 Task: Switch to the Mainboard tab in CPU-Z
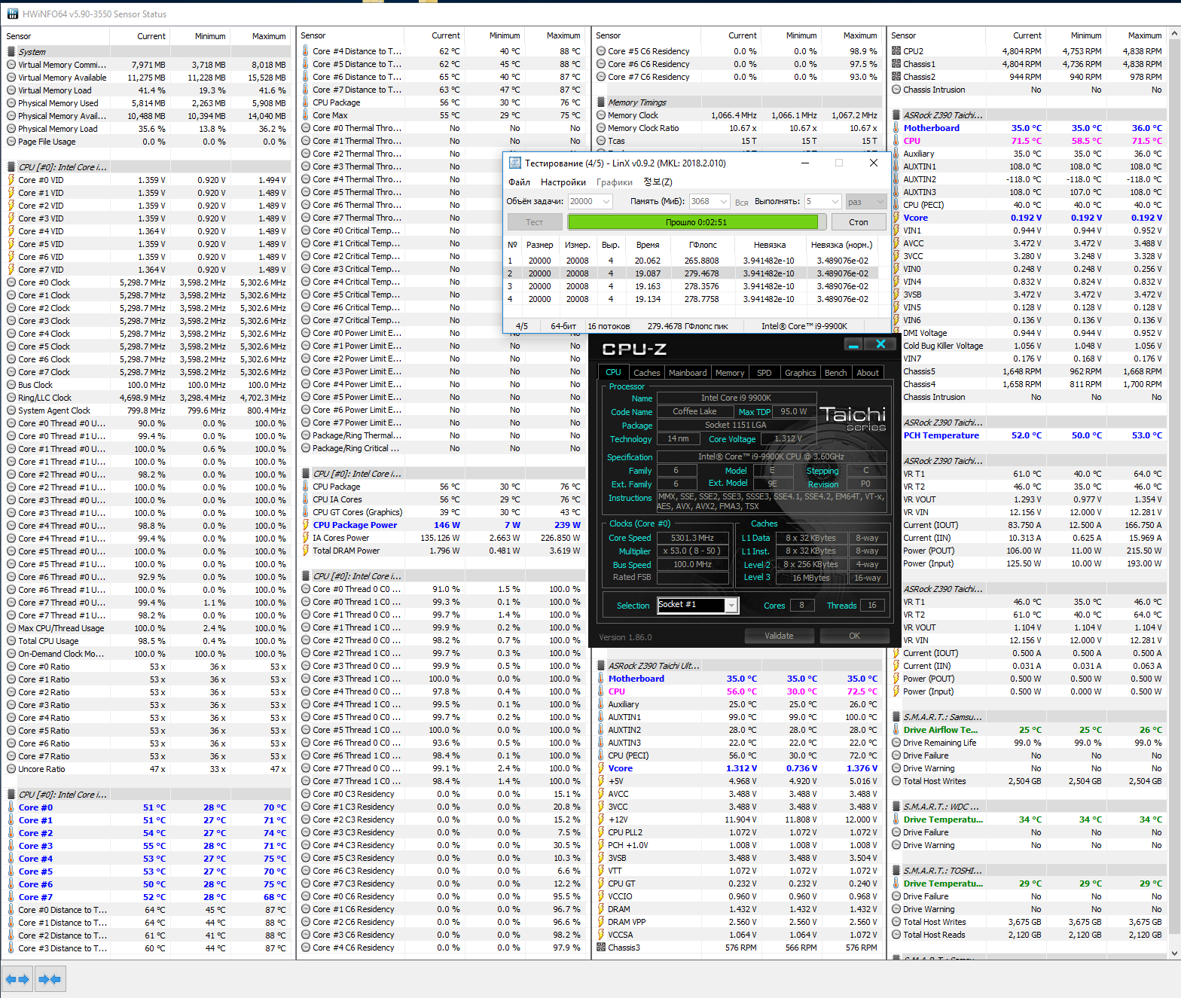pyautogui.click(x=688, y=373)
